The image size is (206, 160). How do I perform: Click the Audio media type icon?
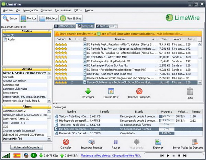tap(5, 39)
